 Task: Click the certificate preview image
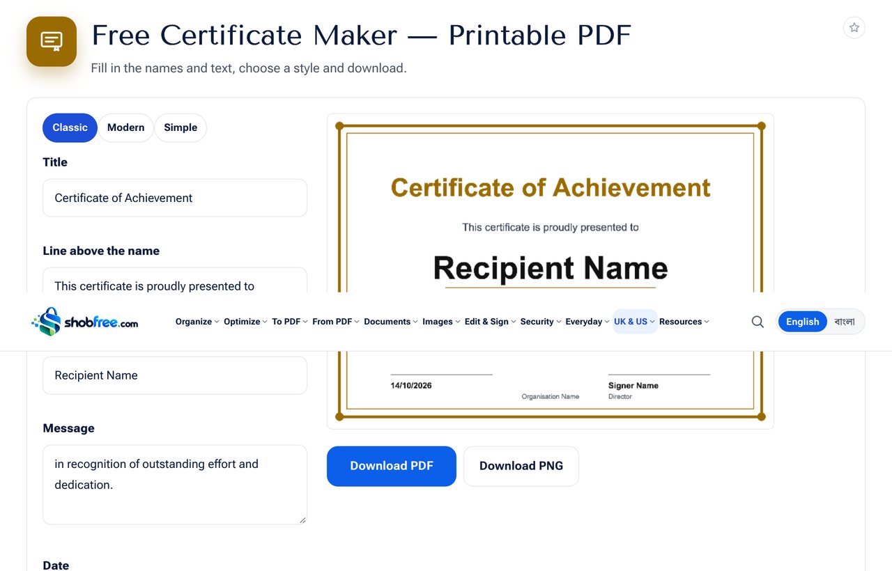(x=551, y=272)
